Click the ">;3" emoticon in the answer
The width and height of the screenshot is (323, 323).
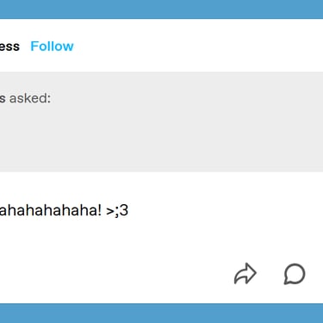tap(117, 210)
